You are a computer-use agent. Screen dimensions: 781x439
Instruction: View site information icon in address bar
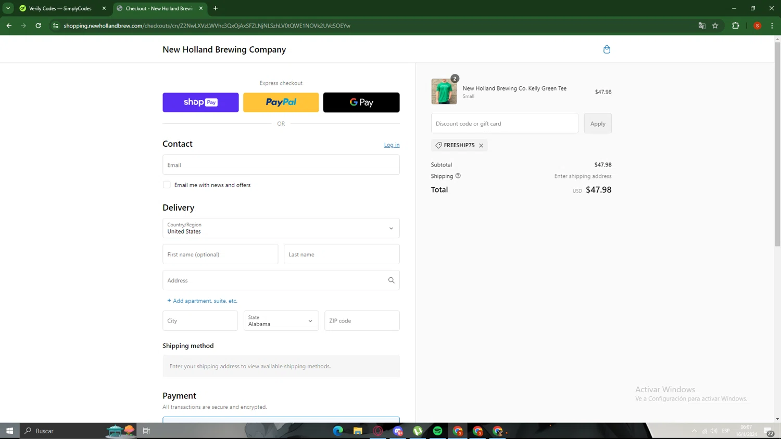(56, 25)
